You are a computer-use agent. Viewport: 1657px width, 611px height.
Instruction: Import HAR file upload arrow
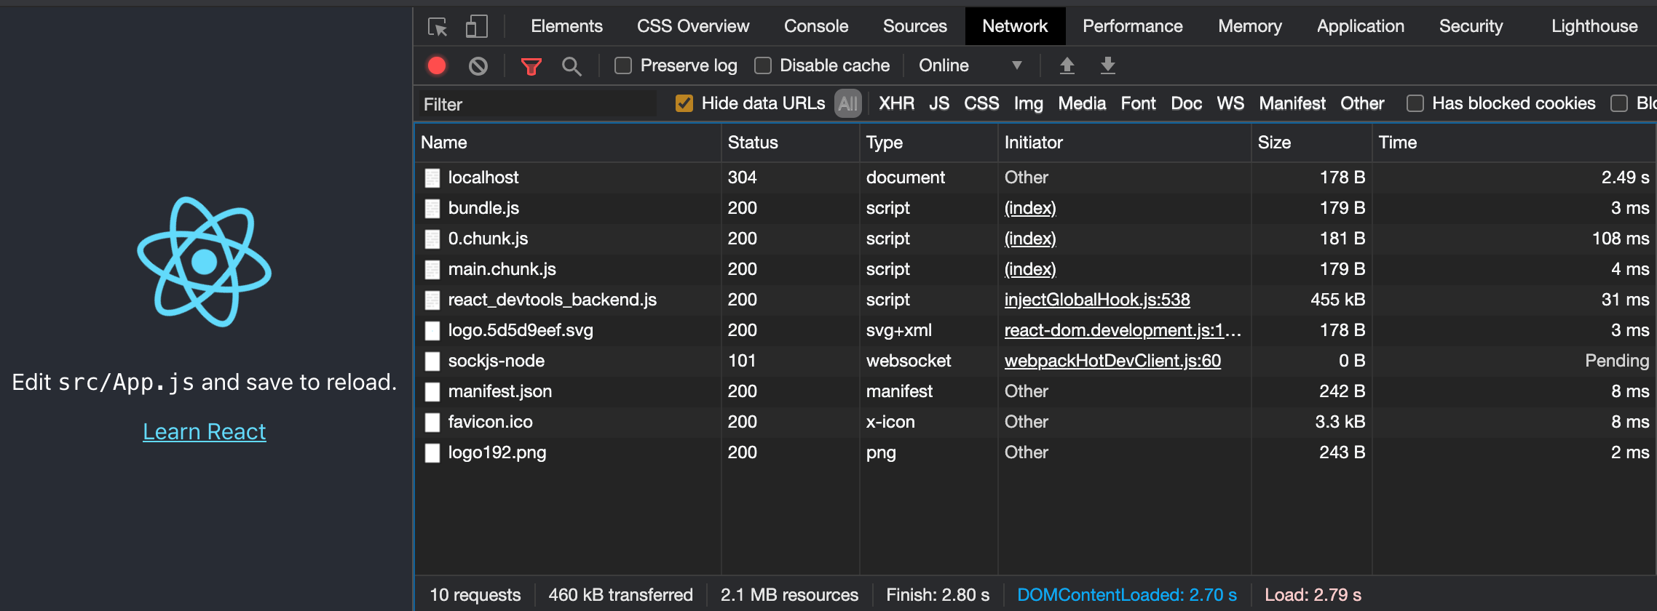point(1067,65)
